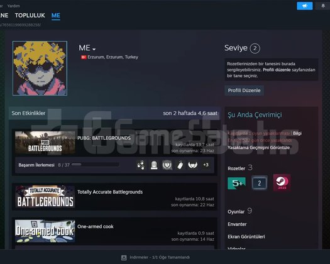Open Totally Accurate Battlegrounds thumbnail

45,197
